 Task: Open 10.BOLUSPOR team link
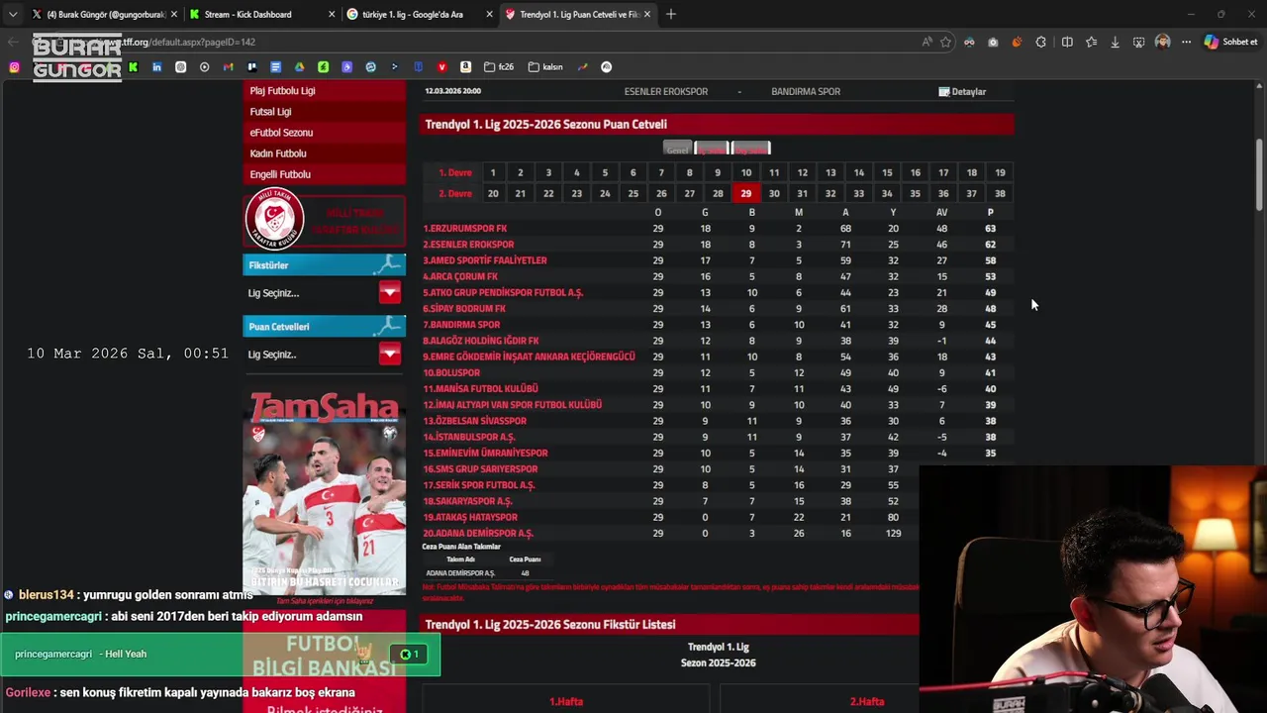451,372
